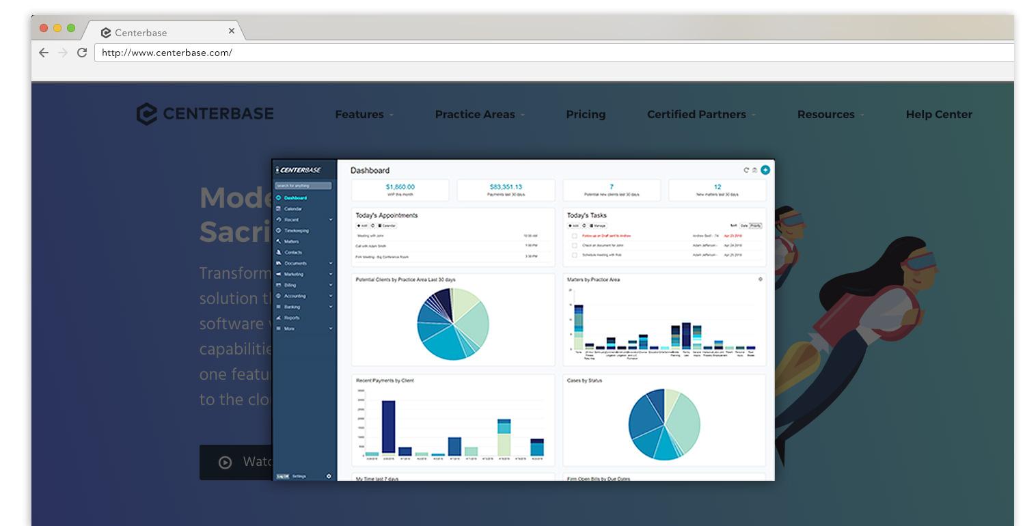Image resolution: width=1025 pixels, height=526 pixels.
Task: Open Help Center in the site navigation
Action: pos(938,115)
